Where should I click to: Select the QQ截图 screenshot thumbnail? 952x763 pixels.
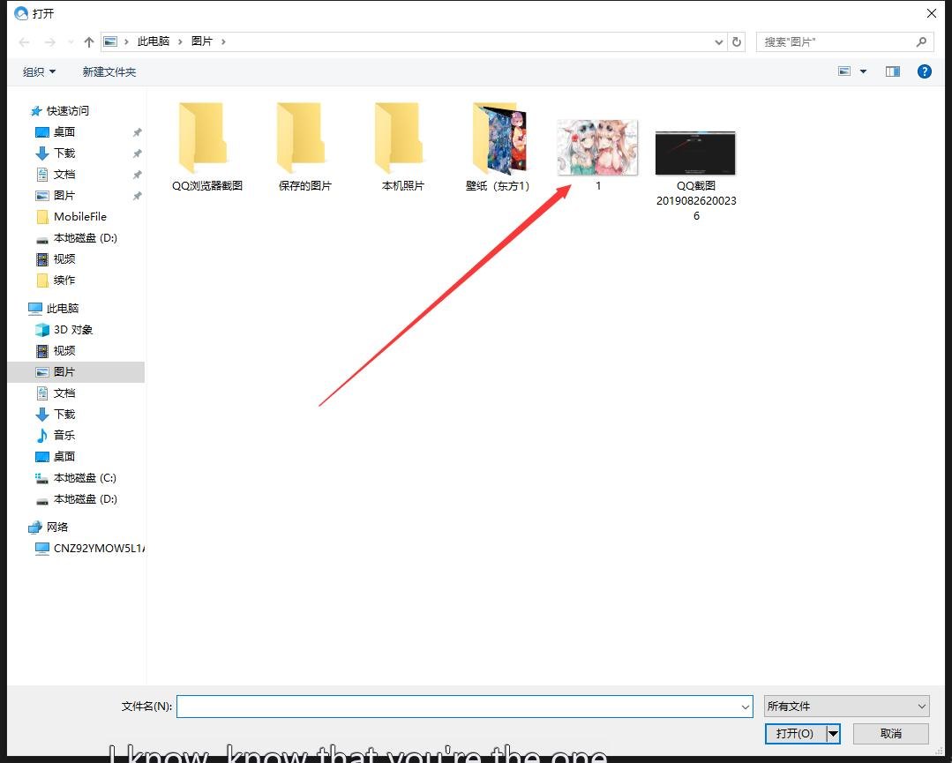(695, 153)
